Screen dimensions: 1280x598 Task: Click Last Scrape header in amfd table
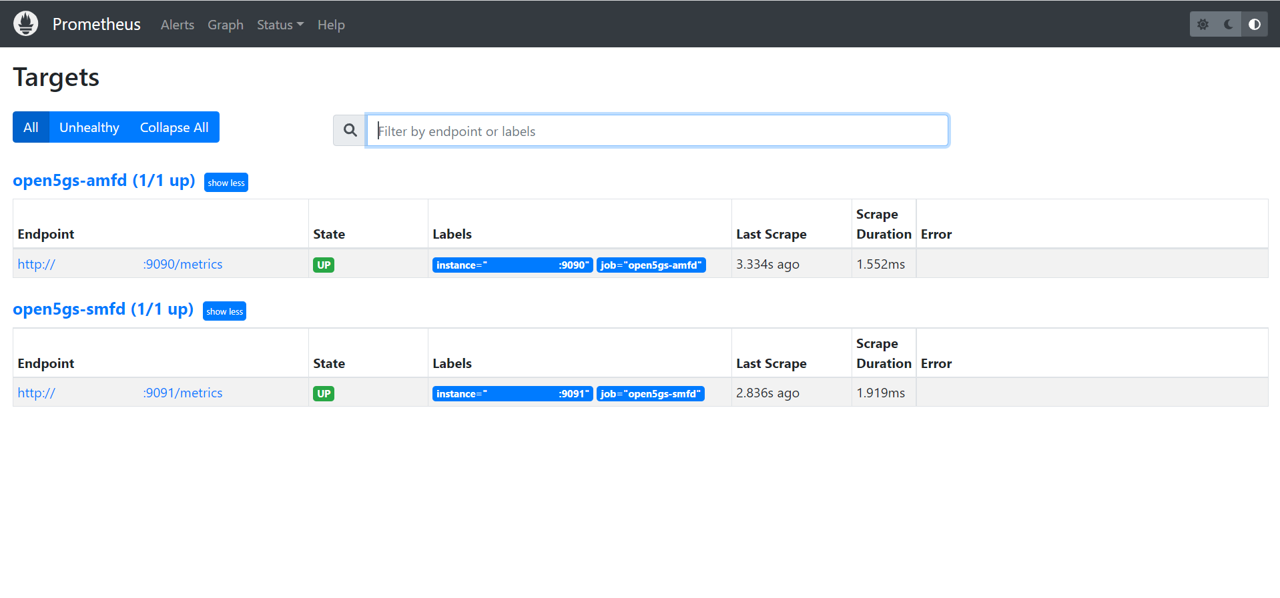(x=771, y=234)
